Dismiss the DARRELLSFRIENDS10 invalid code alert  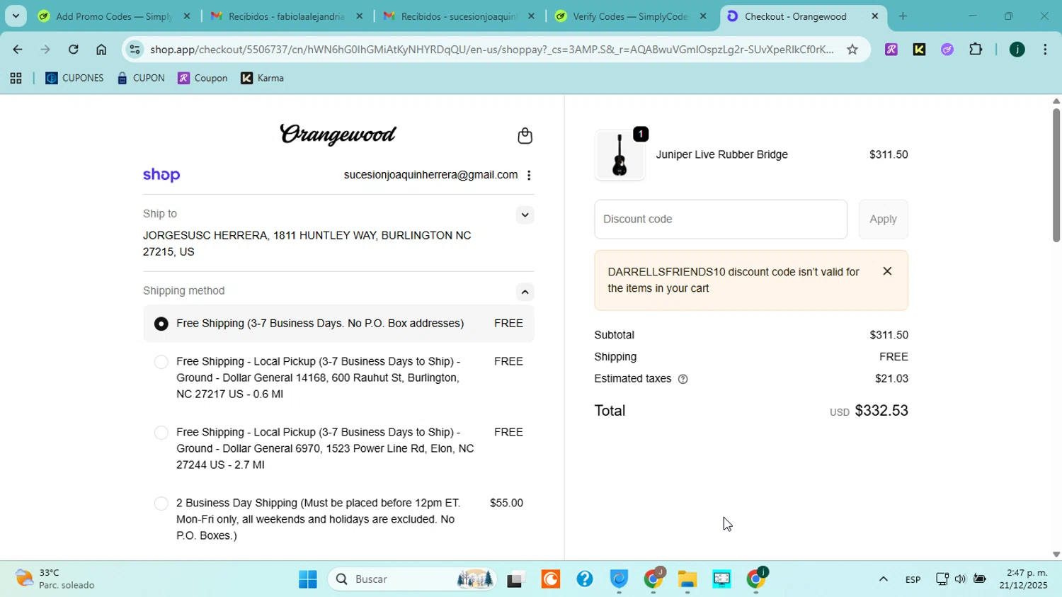click(x=887, y=271)
